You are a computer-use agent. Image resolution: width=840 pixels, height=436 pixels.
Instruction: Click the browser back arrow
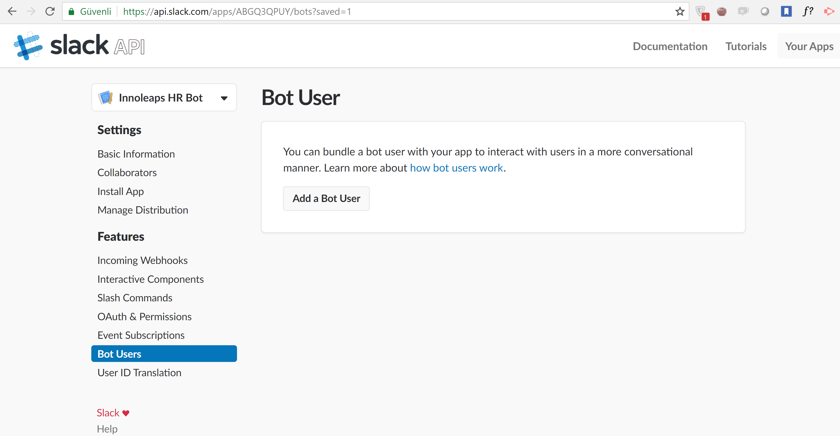pos(12,11)
